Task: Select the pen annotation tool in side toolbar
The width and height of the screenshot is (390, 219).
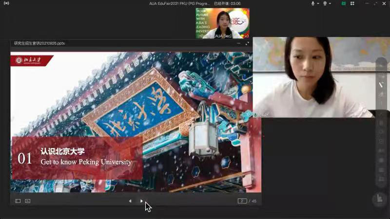Action: coord(381,85)
